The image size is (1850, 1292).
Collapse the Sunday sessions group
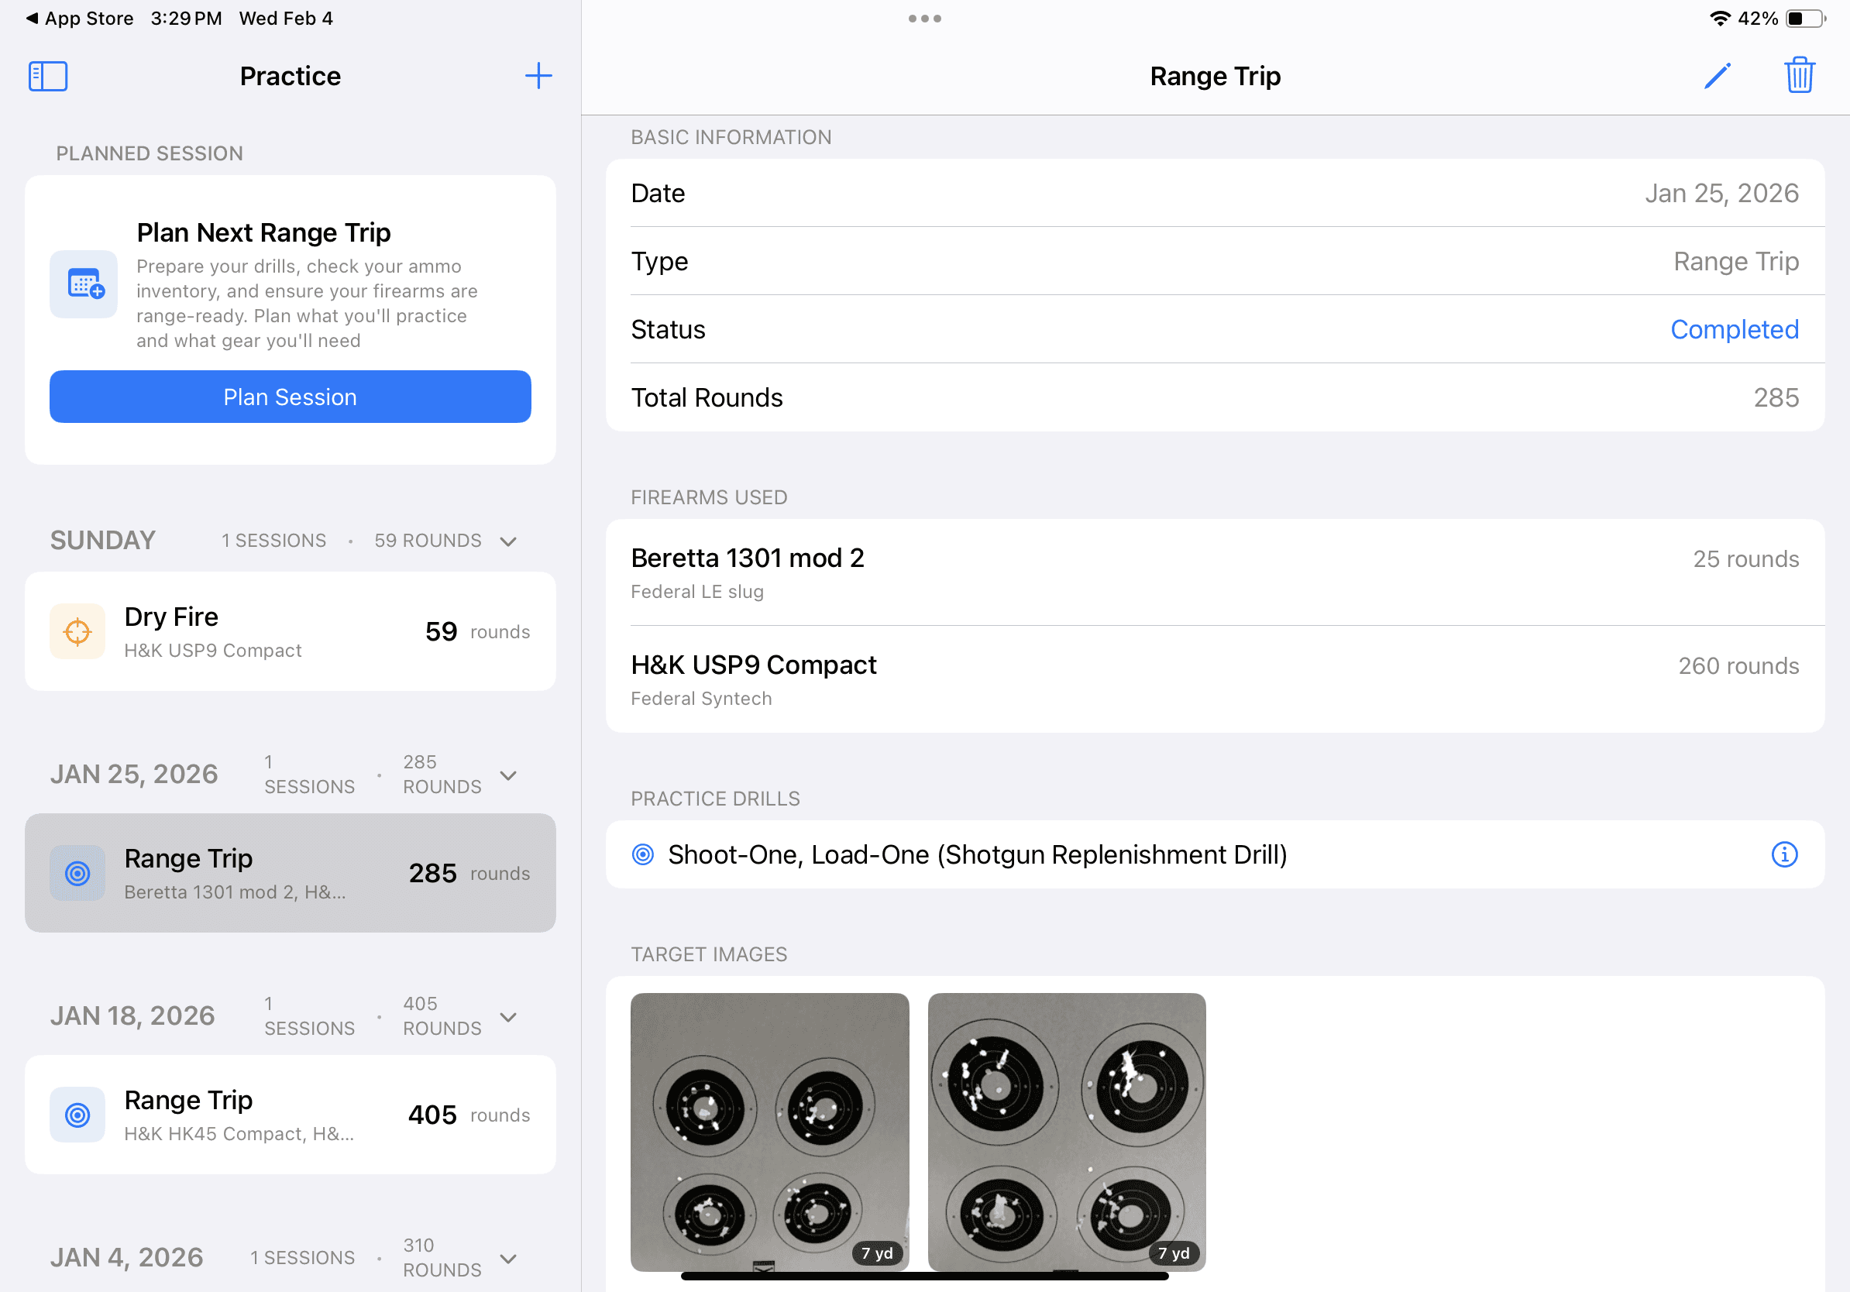point(507,541)
